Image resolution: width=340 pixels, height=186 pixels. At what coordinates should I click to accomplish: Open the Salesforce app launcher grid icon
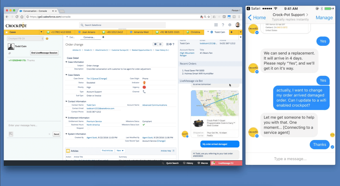point(216,25)
